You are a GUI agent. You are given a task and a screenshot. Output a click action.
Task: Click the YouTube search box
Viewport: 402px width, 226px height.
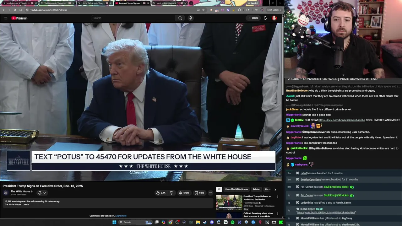(x=133, y=18)
